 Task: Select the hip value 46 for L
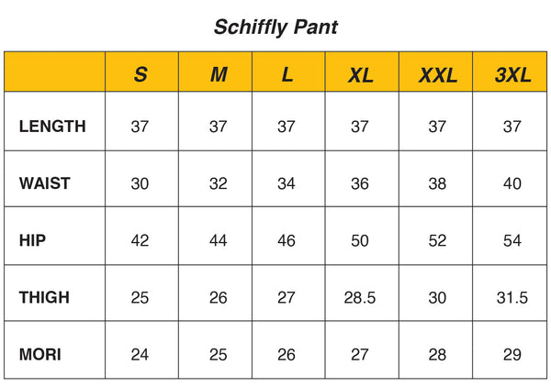coord(287,240)
